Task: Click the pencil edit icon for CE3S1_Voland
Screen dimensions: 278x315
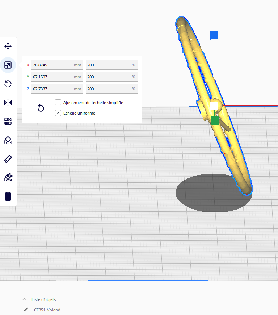Action: click(26, 310)
